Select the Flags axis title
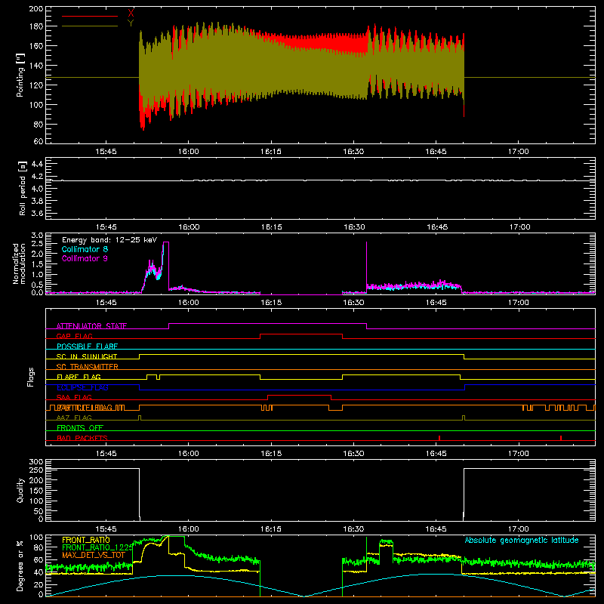 click(30, 377)
